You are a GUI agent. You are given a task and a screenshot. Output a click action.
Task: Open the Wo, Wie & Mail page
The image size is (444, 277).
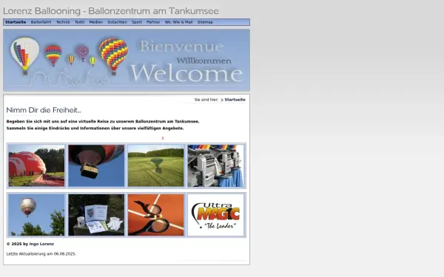[178, 22]
